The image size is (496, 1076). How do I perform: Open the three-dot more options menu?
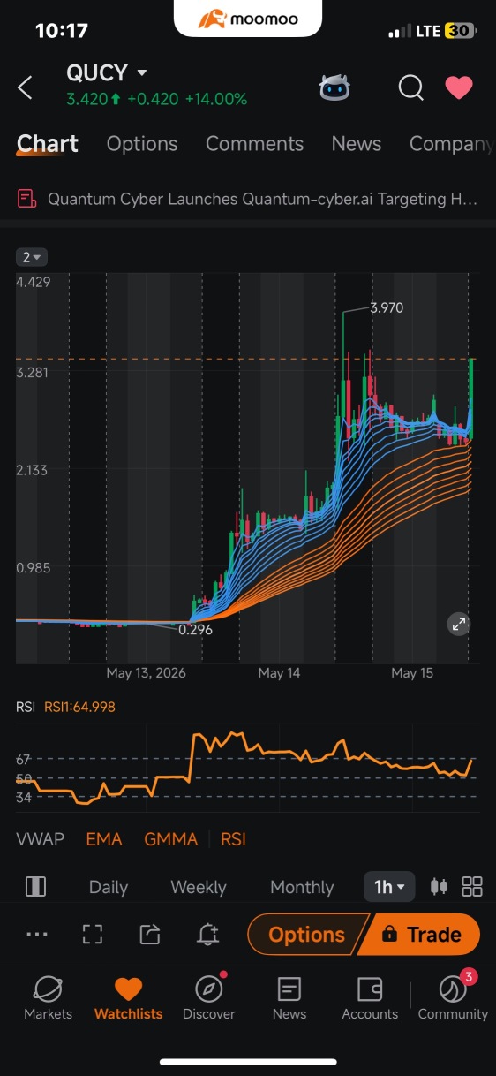(x=37, y=934)
